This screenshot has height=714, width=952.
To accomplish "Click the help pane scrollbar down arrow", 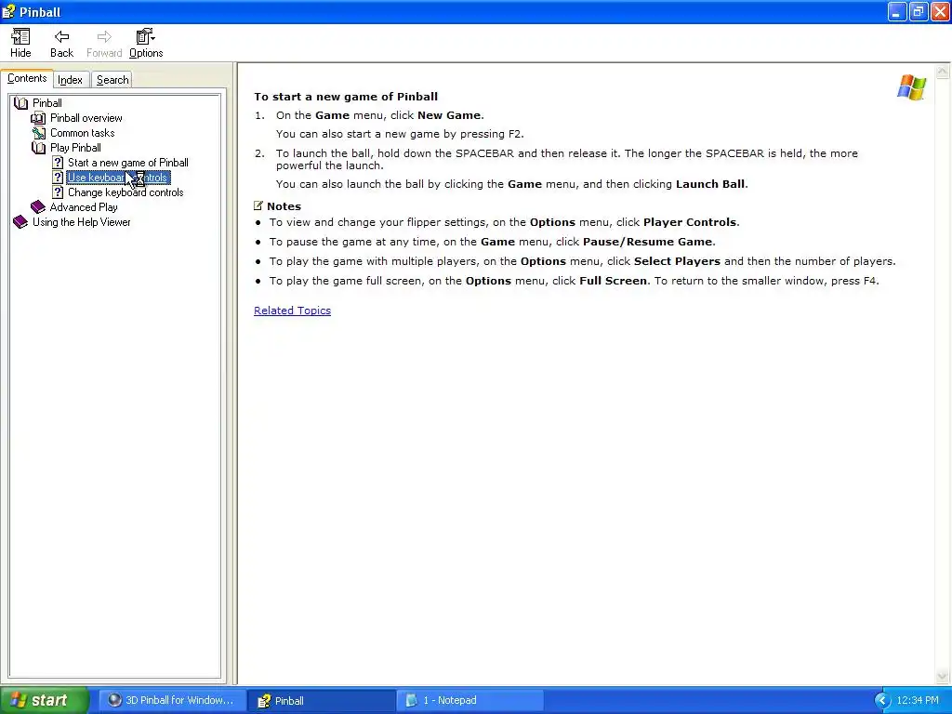I will pos(943,676).
